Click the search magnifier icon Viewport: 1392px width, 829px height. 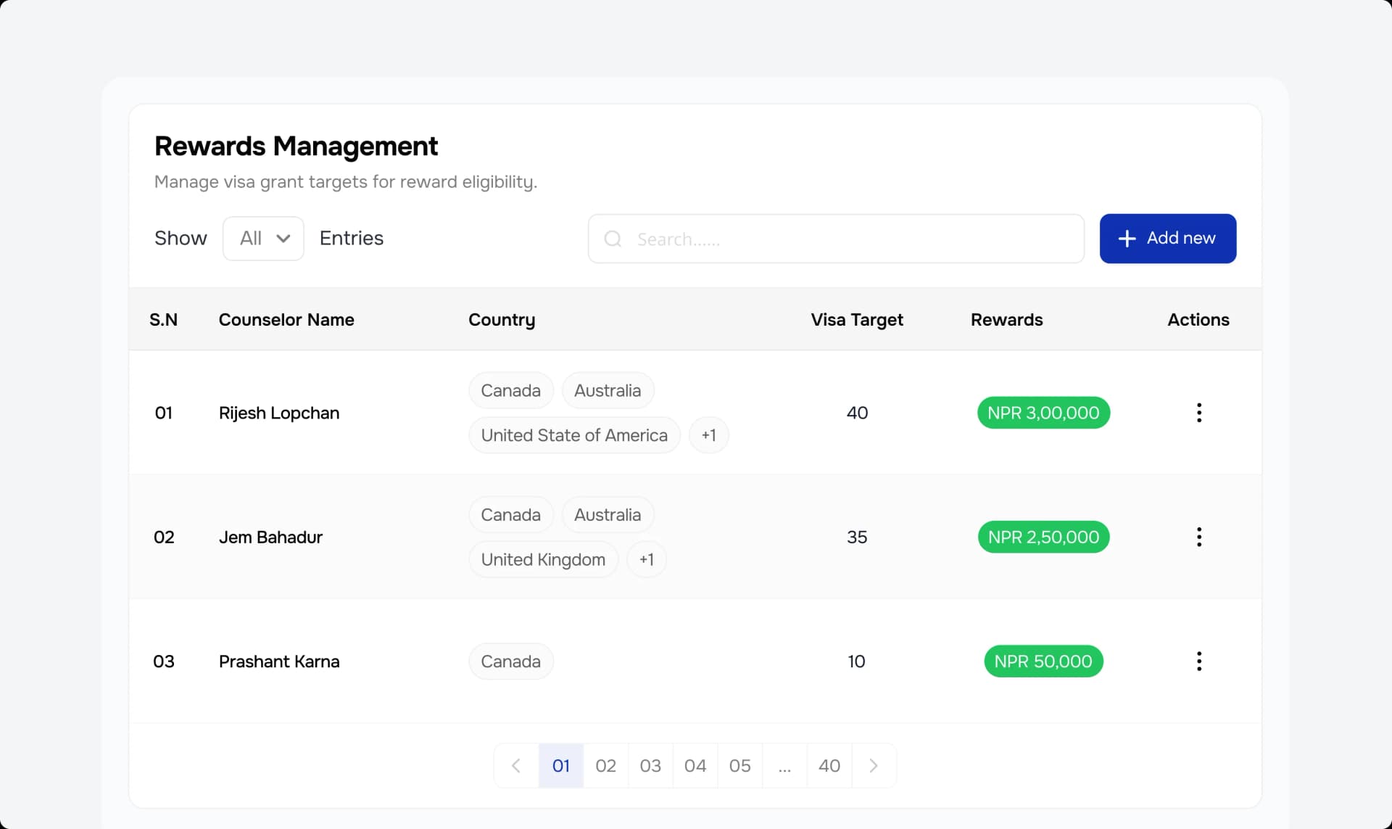613,239
